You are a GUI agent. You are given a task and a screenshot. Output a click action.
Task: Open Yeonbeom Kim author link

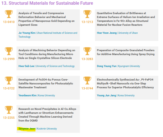(x=28, y=95)
